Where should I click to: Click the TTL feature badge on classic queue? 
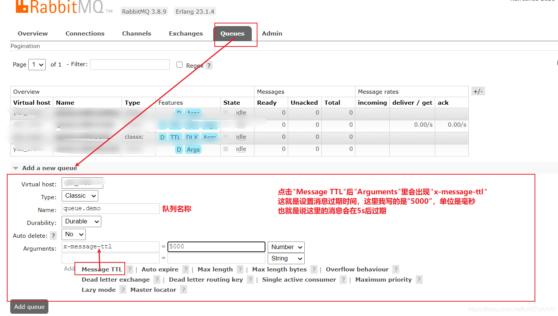point(175,137)
